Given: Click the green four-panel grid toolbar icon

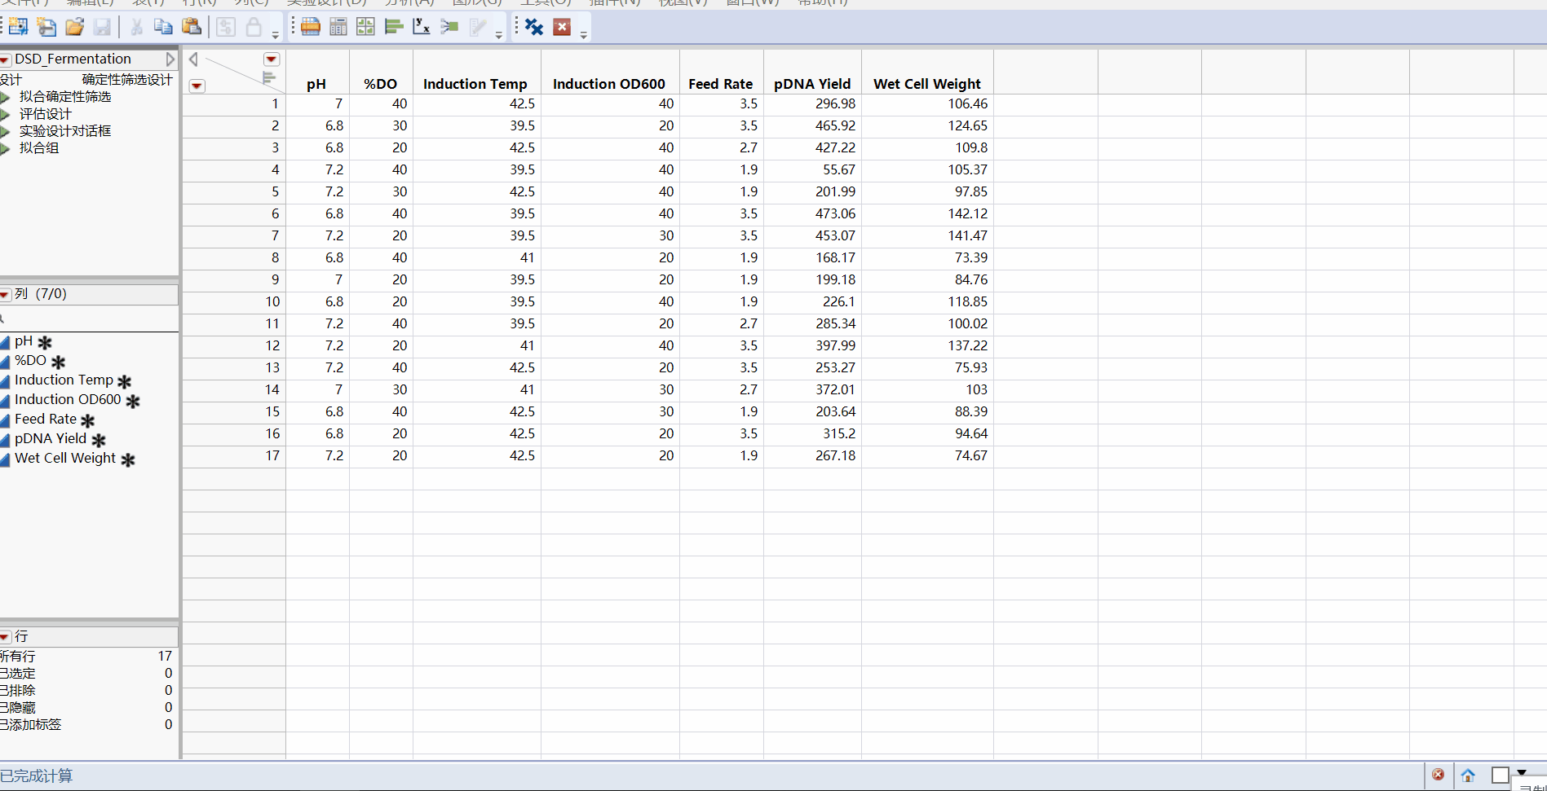Looking at the screenshot, I should pyautogui.click(x=365, y=27).
